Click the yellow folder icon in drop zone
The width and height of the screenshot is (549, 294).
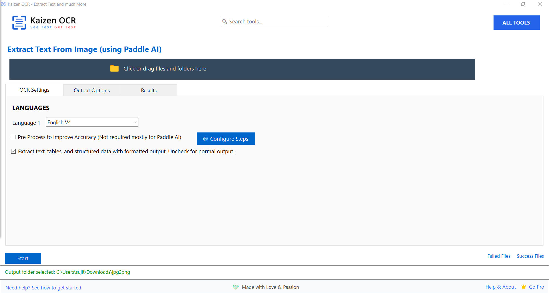114,69
